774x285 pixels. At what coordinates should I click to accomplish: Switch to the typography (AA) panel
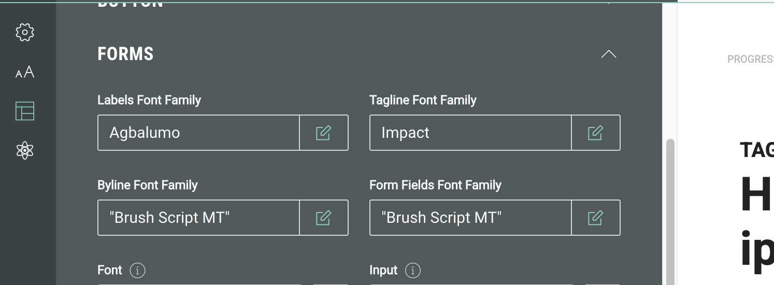25,72
